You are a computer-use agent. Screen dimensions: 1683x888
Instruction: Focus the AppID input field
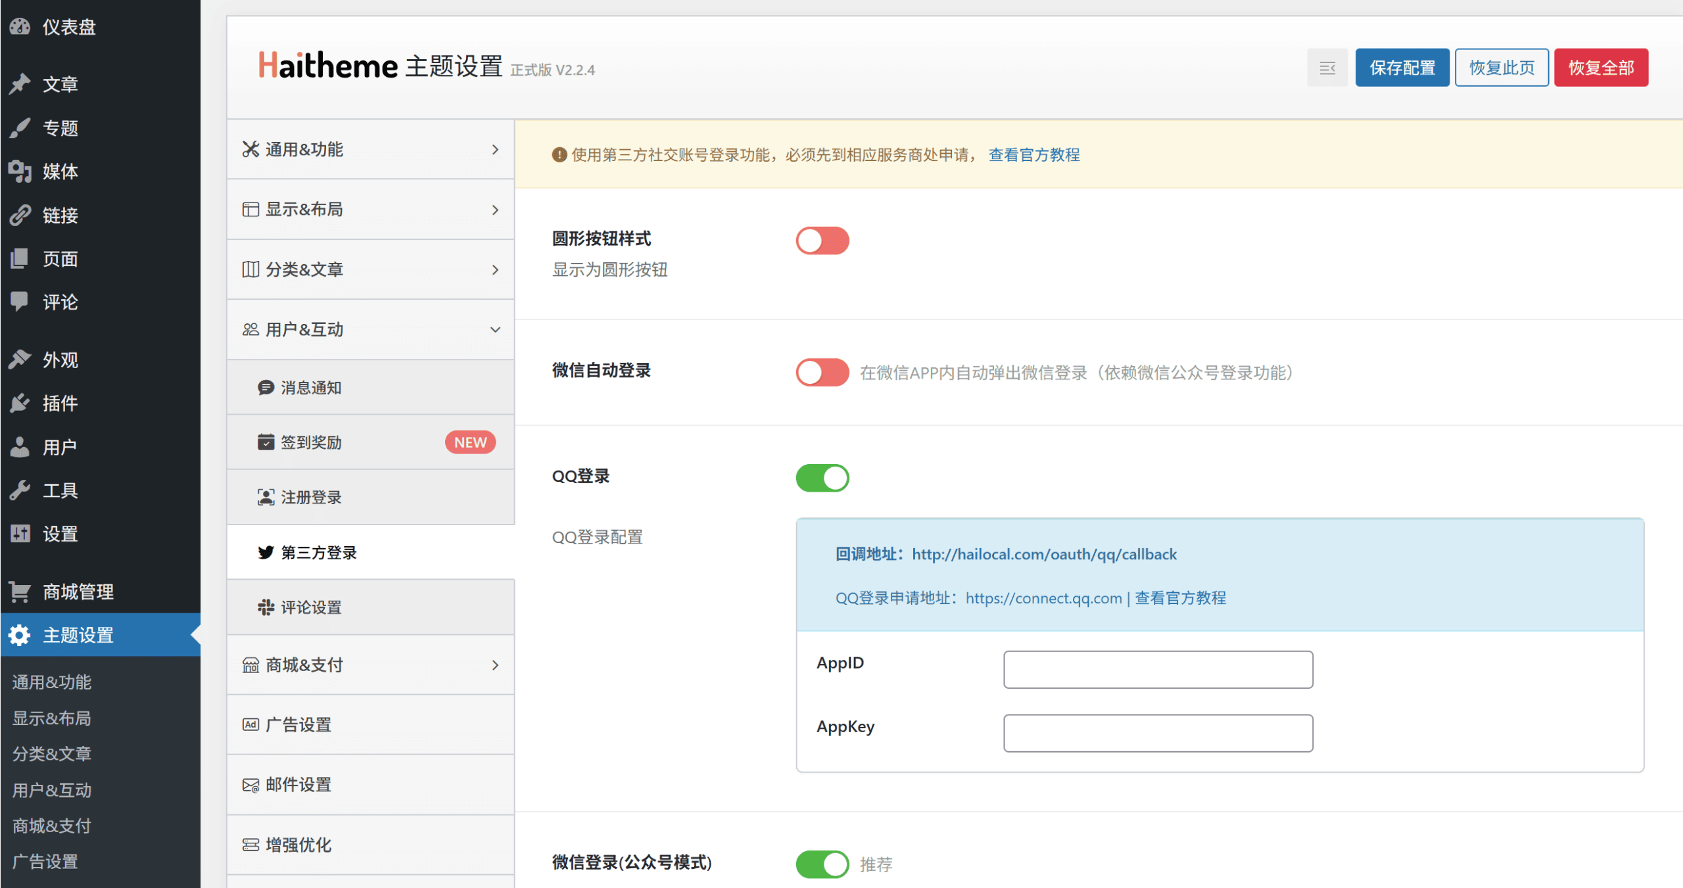click(x=1157, y=670)
